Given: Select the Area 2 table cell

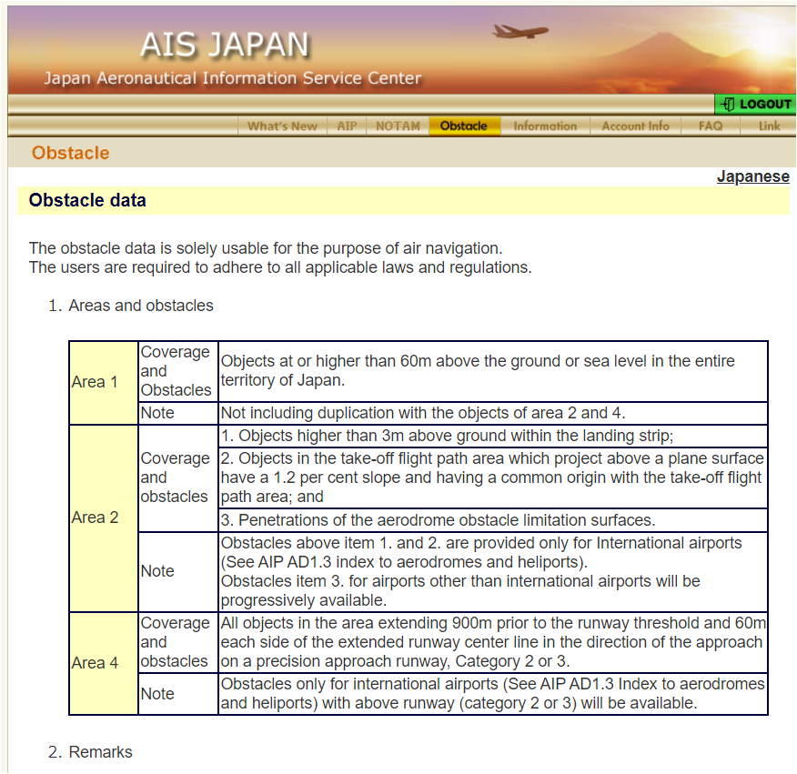Looking at the screenshot, I should pyautogui.click(x=103, y=518).
